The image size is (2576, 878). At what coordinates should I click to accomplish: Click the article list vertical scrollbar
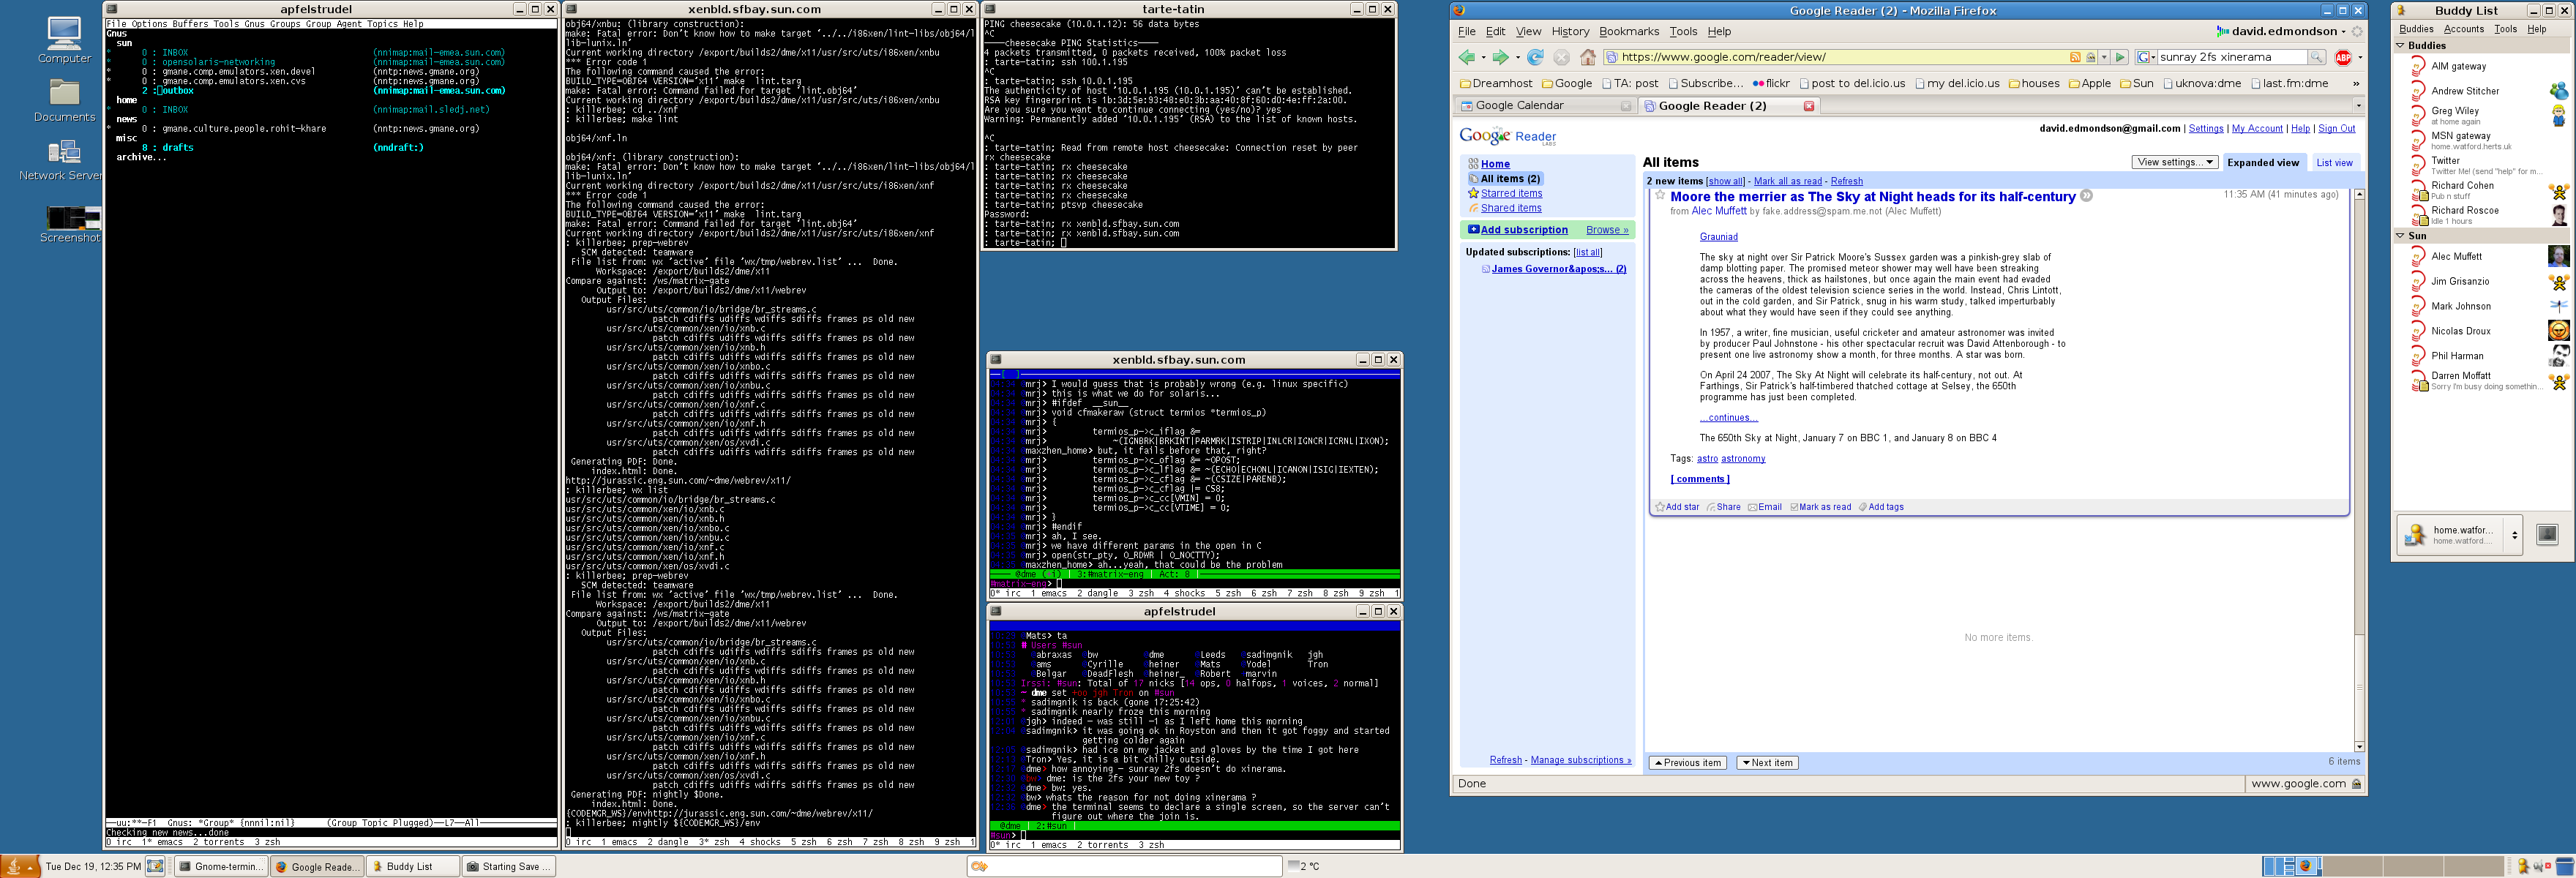[x=2359, y=450]
